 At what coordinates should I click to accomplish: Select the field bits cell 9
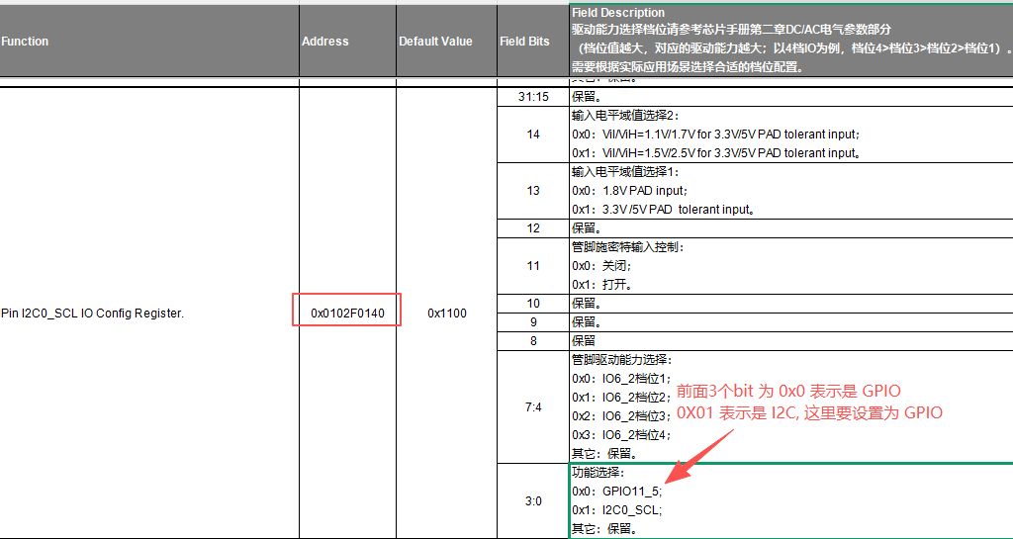[533, 321]
